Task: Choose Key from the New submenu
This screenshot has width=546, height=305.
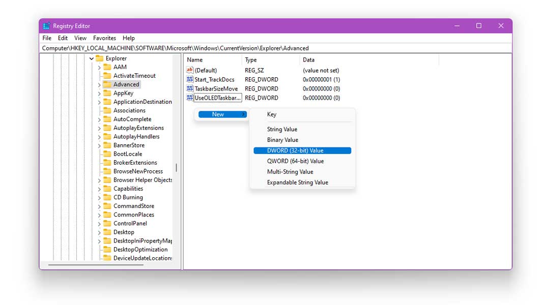Action: [271, 114]
